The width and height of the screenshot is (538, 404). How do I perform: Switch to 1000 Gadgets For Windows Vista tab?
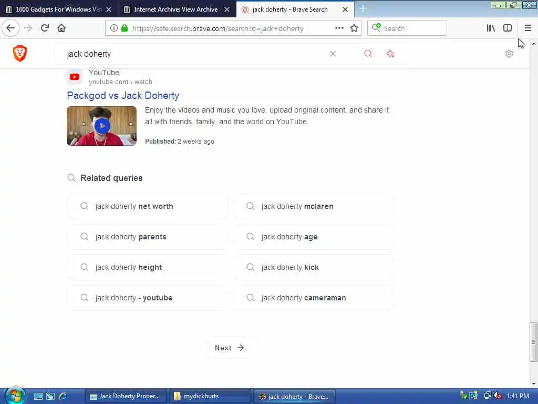tap(59, 9)
